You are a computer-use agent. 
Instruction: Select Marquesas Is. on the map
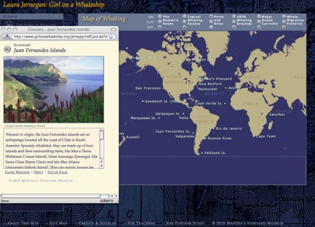click(143, 118)
